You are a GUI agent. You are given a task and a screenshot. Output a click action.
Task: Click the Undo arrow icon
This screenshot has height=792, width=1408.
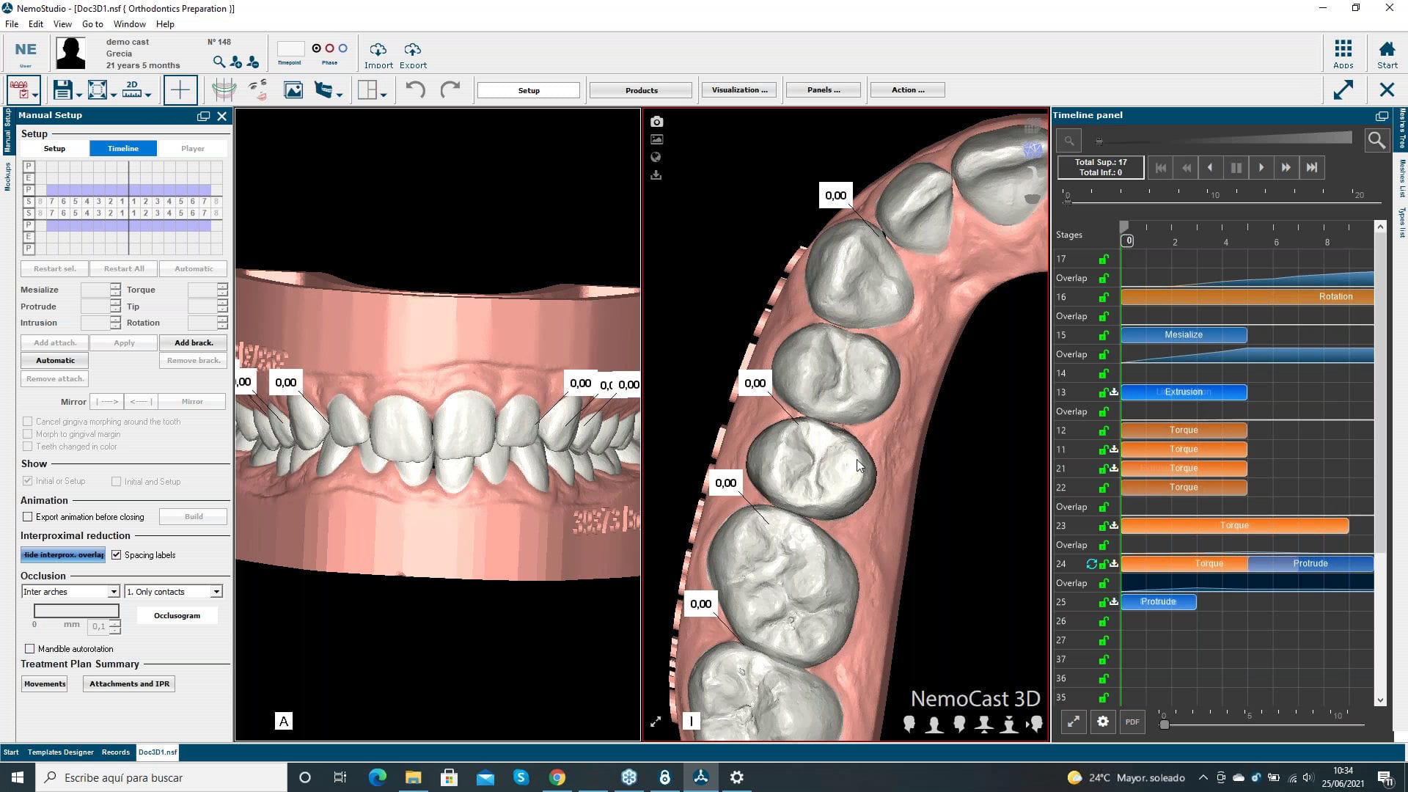416,89
